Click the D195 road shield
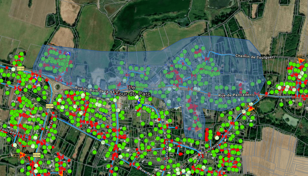The image size is (308, 176). pyautogui.click(x=21, y=68)
